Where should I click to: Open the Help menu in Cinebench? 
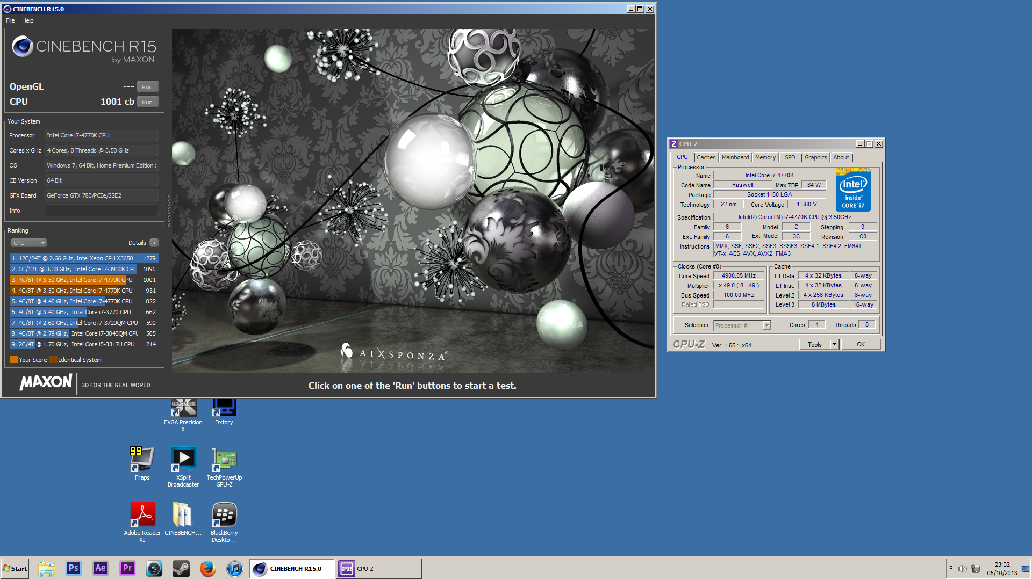pyautogui.click(x=28, y=20)
